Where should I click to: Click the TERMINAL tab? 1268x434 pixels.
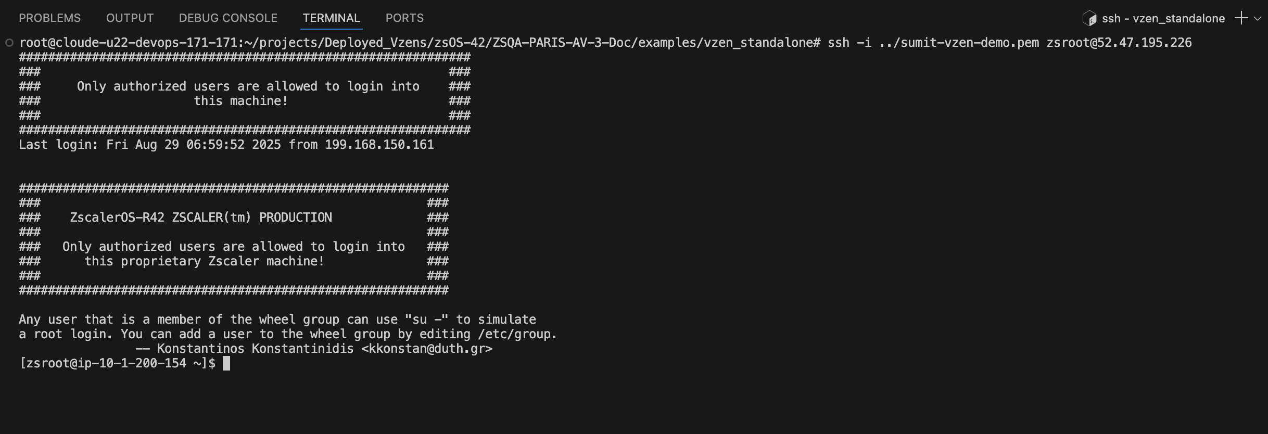[331, 18]
